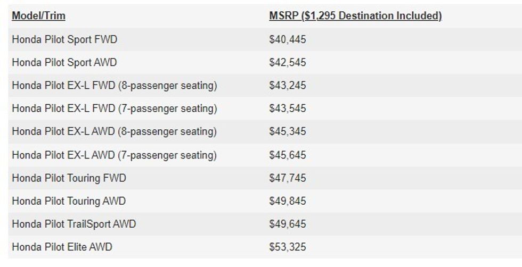Select Honda Pilot EX-L AWD 7-passenger seating
This screenshot has width=522, height=267.
(x=115, y=155)
